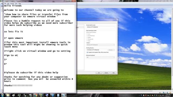Select Novell NetWare guest OS radio
This screenshot has width=173, height=97.
(87, 36)
